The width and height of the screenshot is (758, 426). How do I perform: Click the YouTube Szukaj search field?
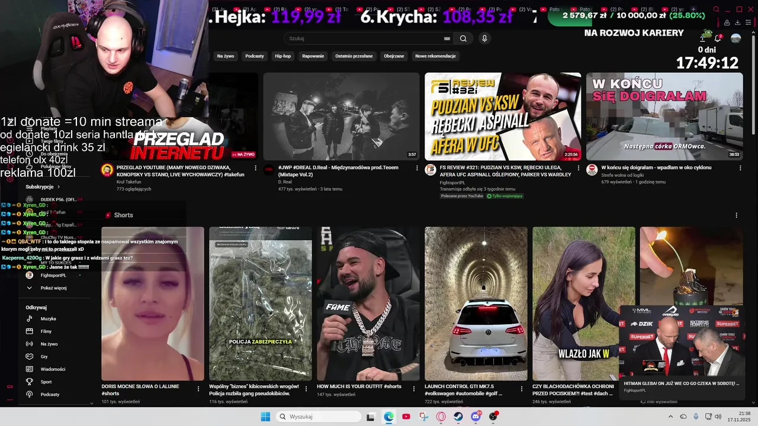pos(364,38)
